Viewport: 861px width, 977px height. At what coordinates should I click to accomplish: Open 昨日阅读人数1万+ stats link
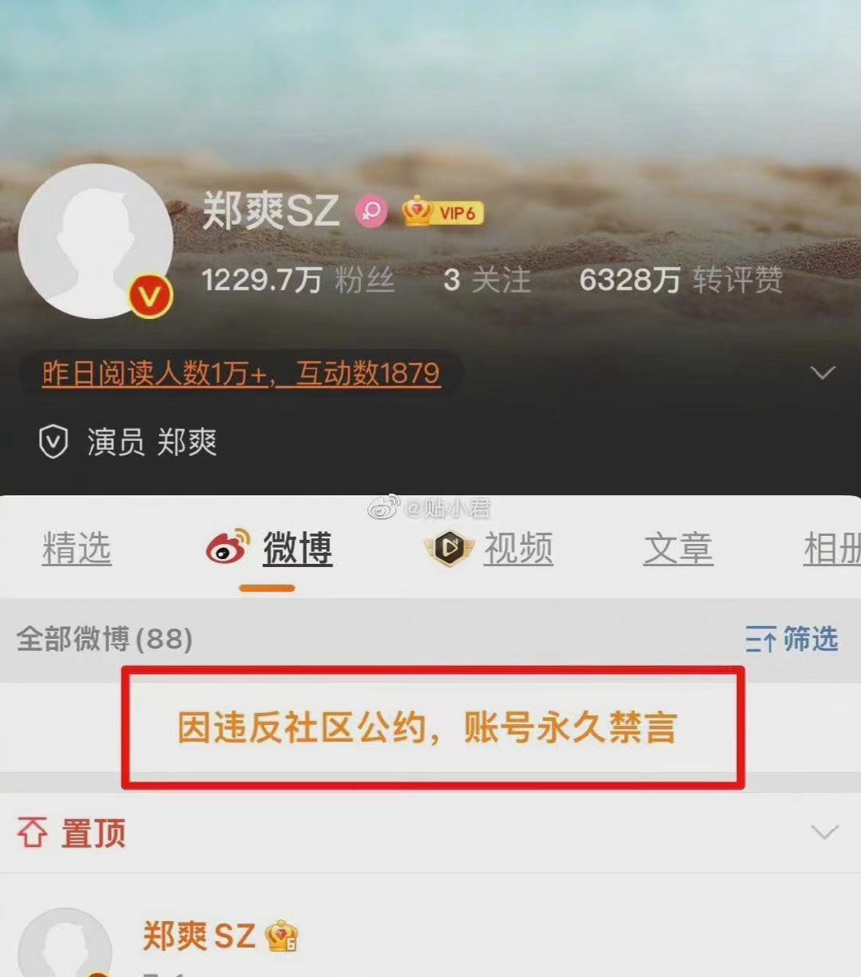[x=241, y=373]
